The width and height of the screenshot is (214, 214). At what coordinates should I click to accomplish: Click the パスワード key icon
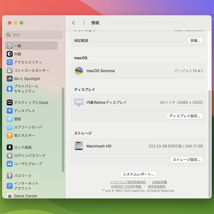[x=10, y=176]
